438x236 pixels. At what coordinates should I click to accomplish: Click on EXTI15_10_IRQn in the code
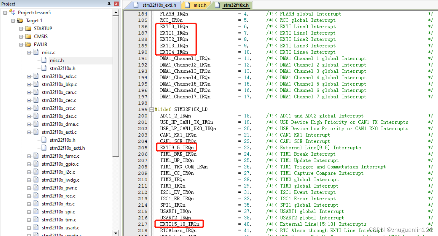click(180, 224)
